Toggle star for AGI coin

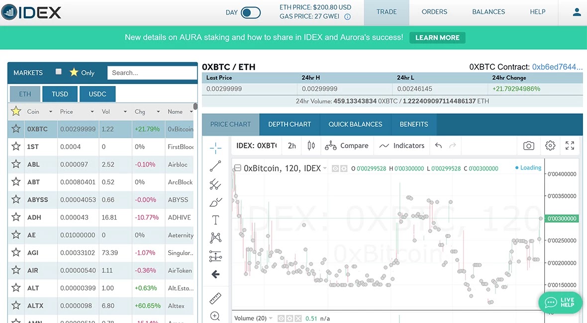coord(16,252)
